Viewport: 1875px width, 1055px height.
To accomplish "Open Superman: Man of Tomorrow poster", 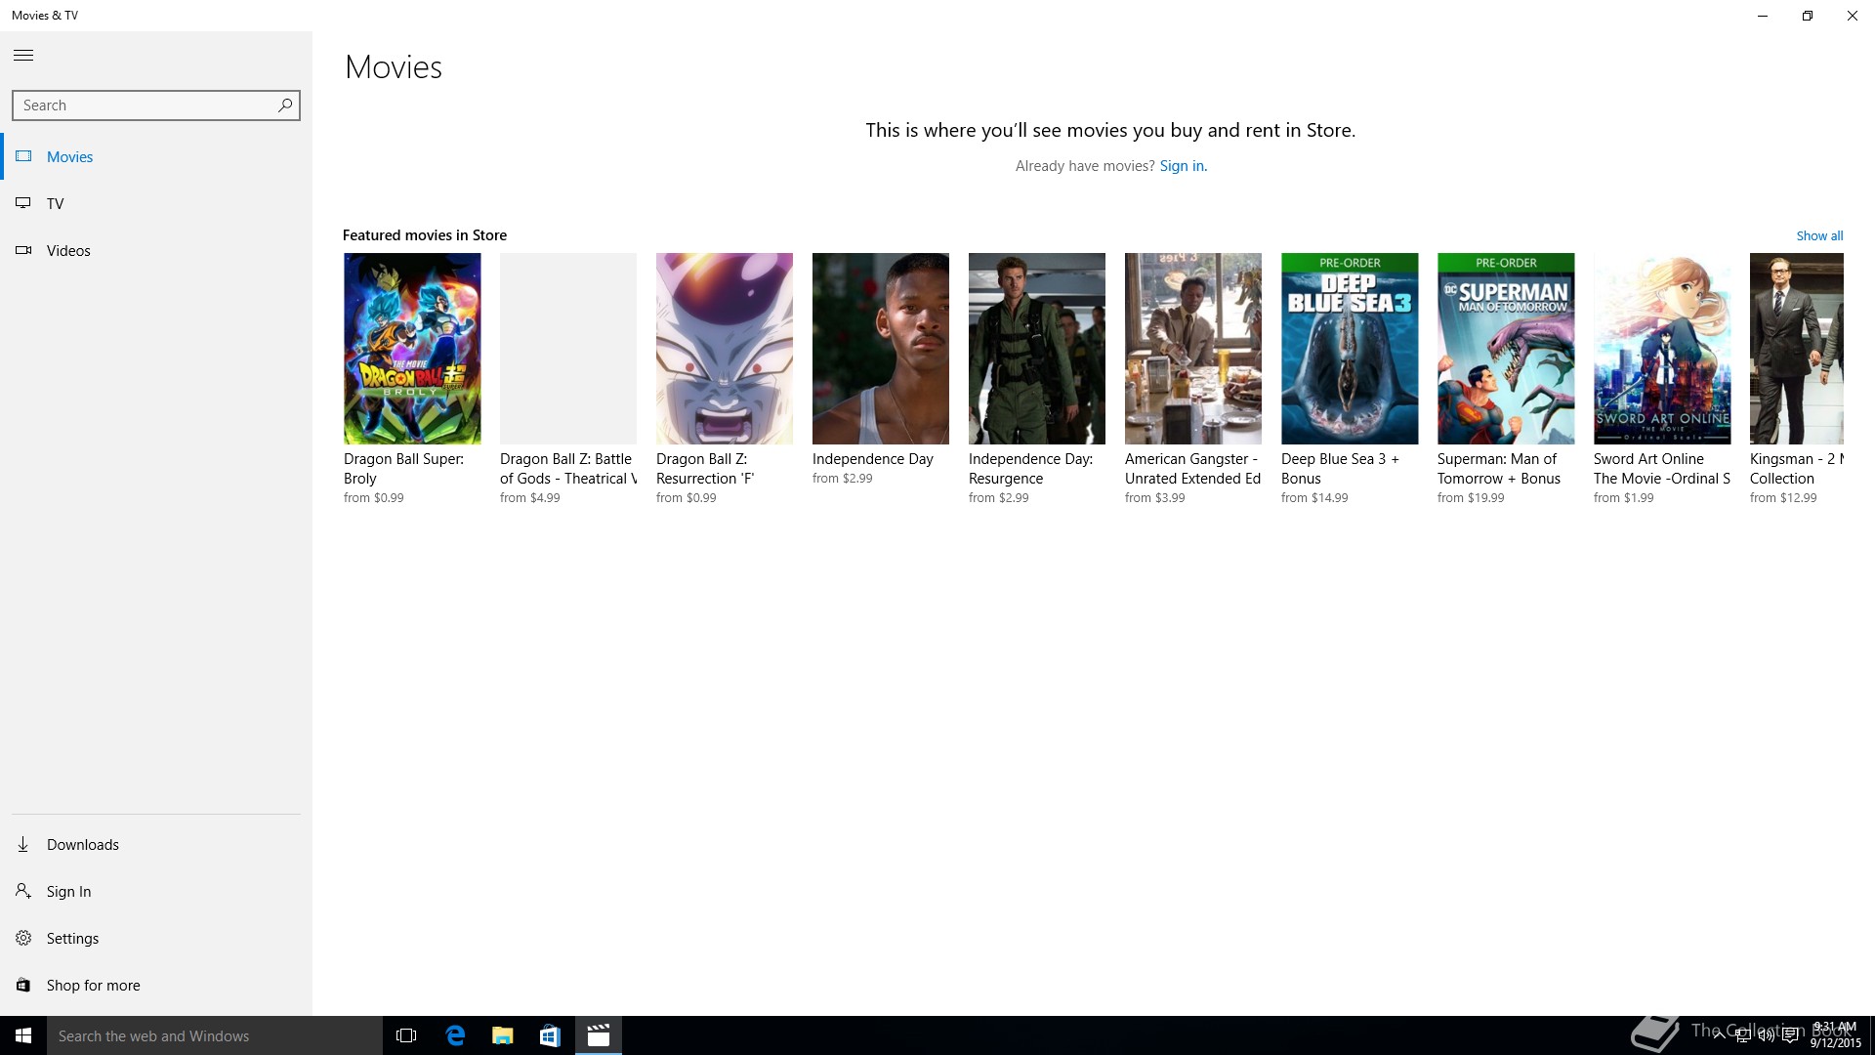I will 1506,349.
